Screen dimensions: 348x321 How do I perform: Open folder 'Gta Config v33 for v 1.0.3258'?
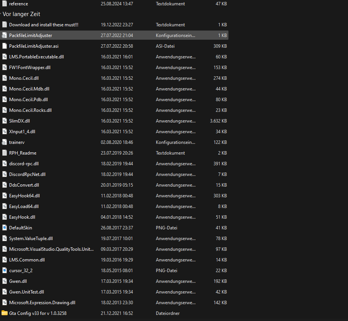(x=38, y=313)
